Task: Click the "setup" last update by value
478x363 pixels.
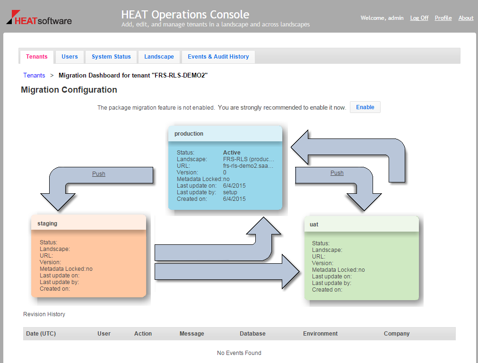Action: tap(230, 192)
